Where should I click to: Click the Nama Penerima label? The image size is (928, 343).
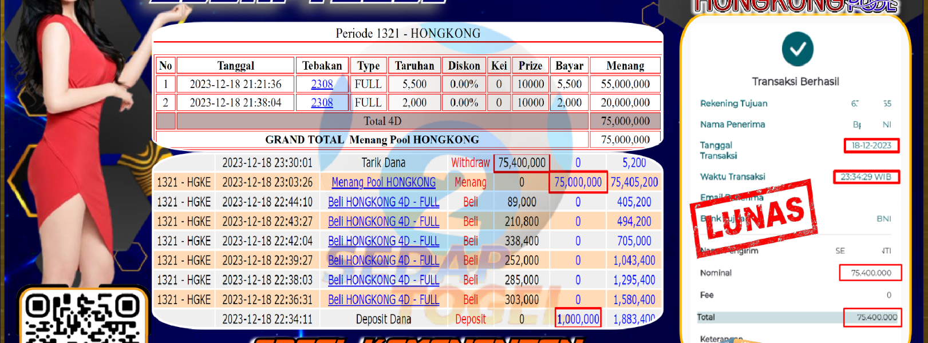coord(732,124)
